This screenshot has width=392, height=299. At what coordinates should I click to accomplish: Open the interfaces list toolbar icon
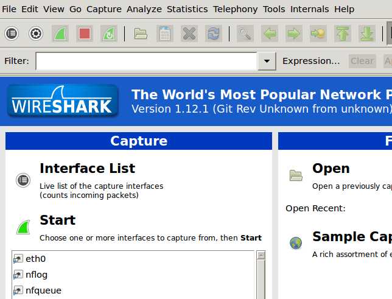(x=12, y=33)
